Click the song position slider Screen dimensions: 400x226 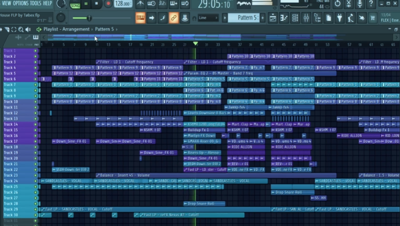pyautogui.click(x=101, y=18)
